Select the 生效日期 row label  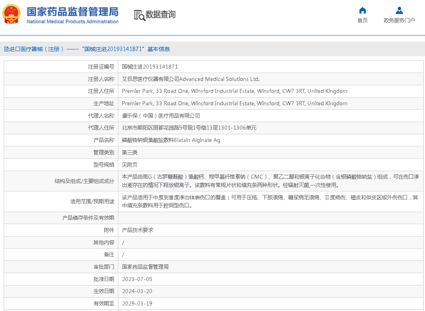point(104,291)
